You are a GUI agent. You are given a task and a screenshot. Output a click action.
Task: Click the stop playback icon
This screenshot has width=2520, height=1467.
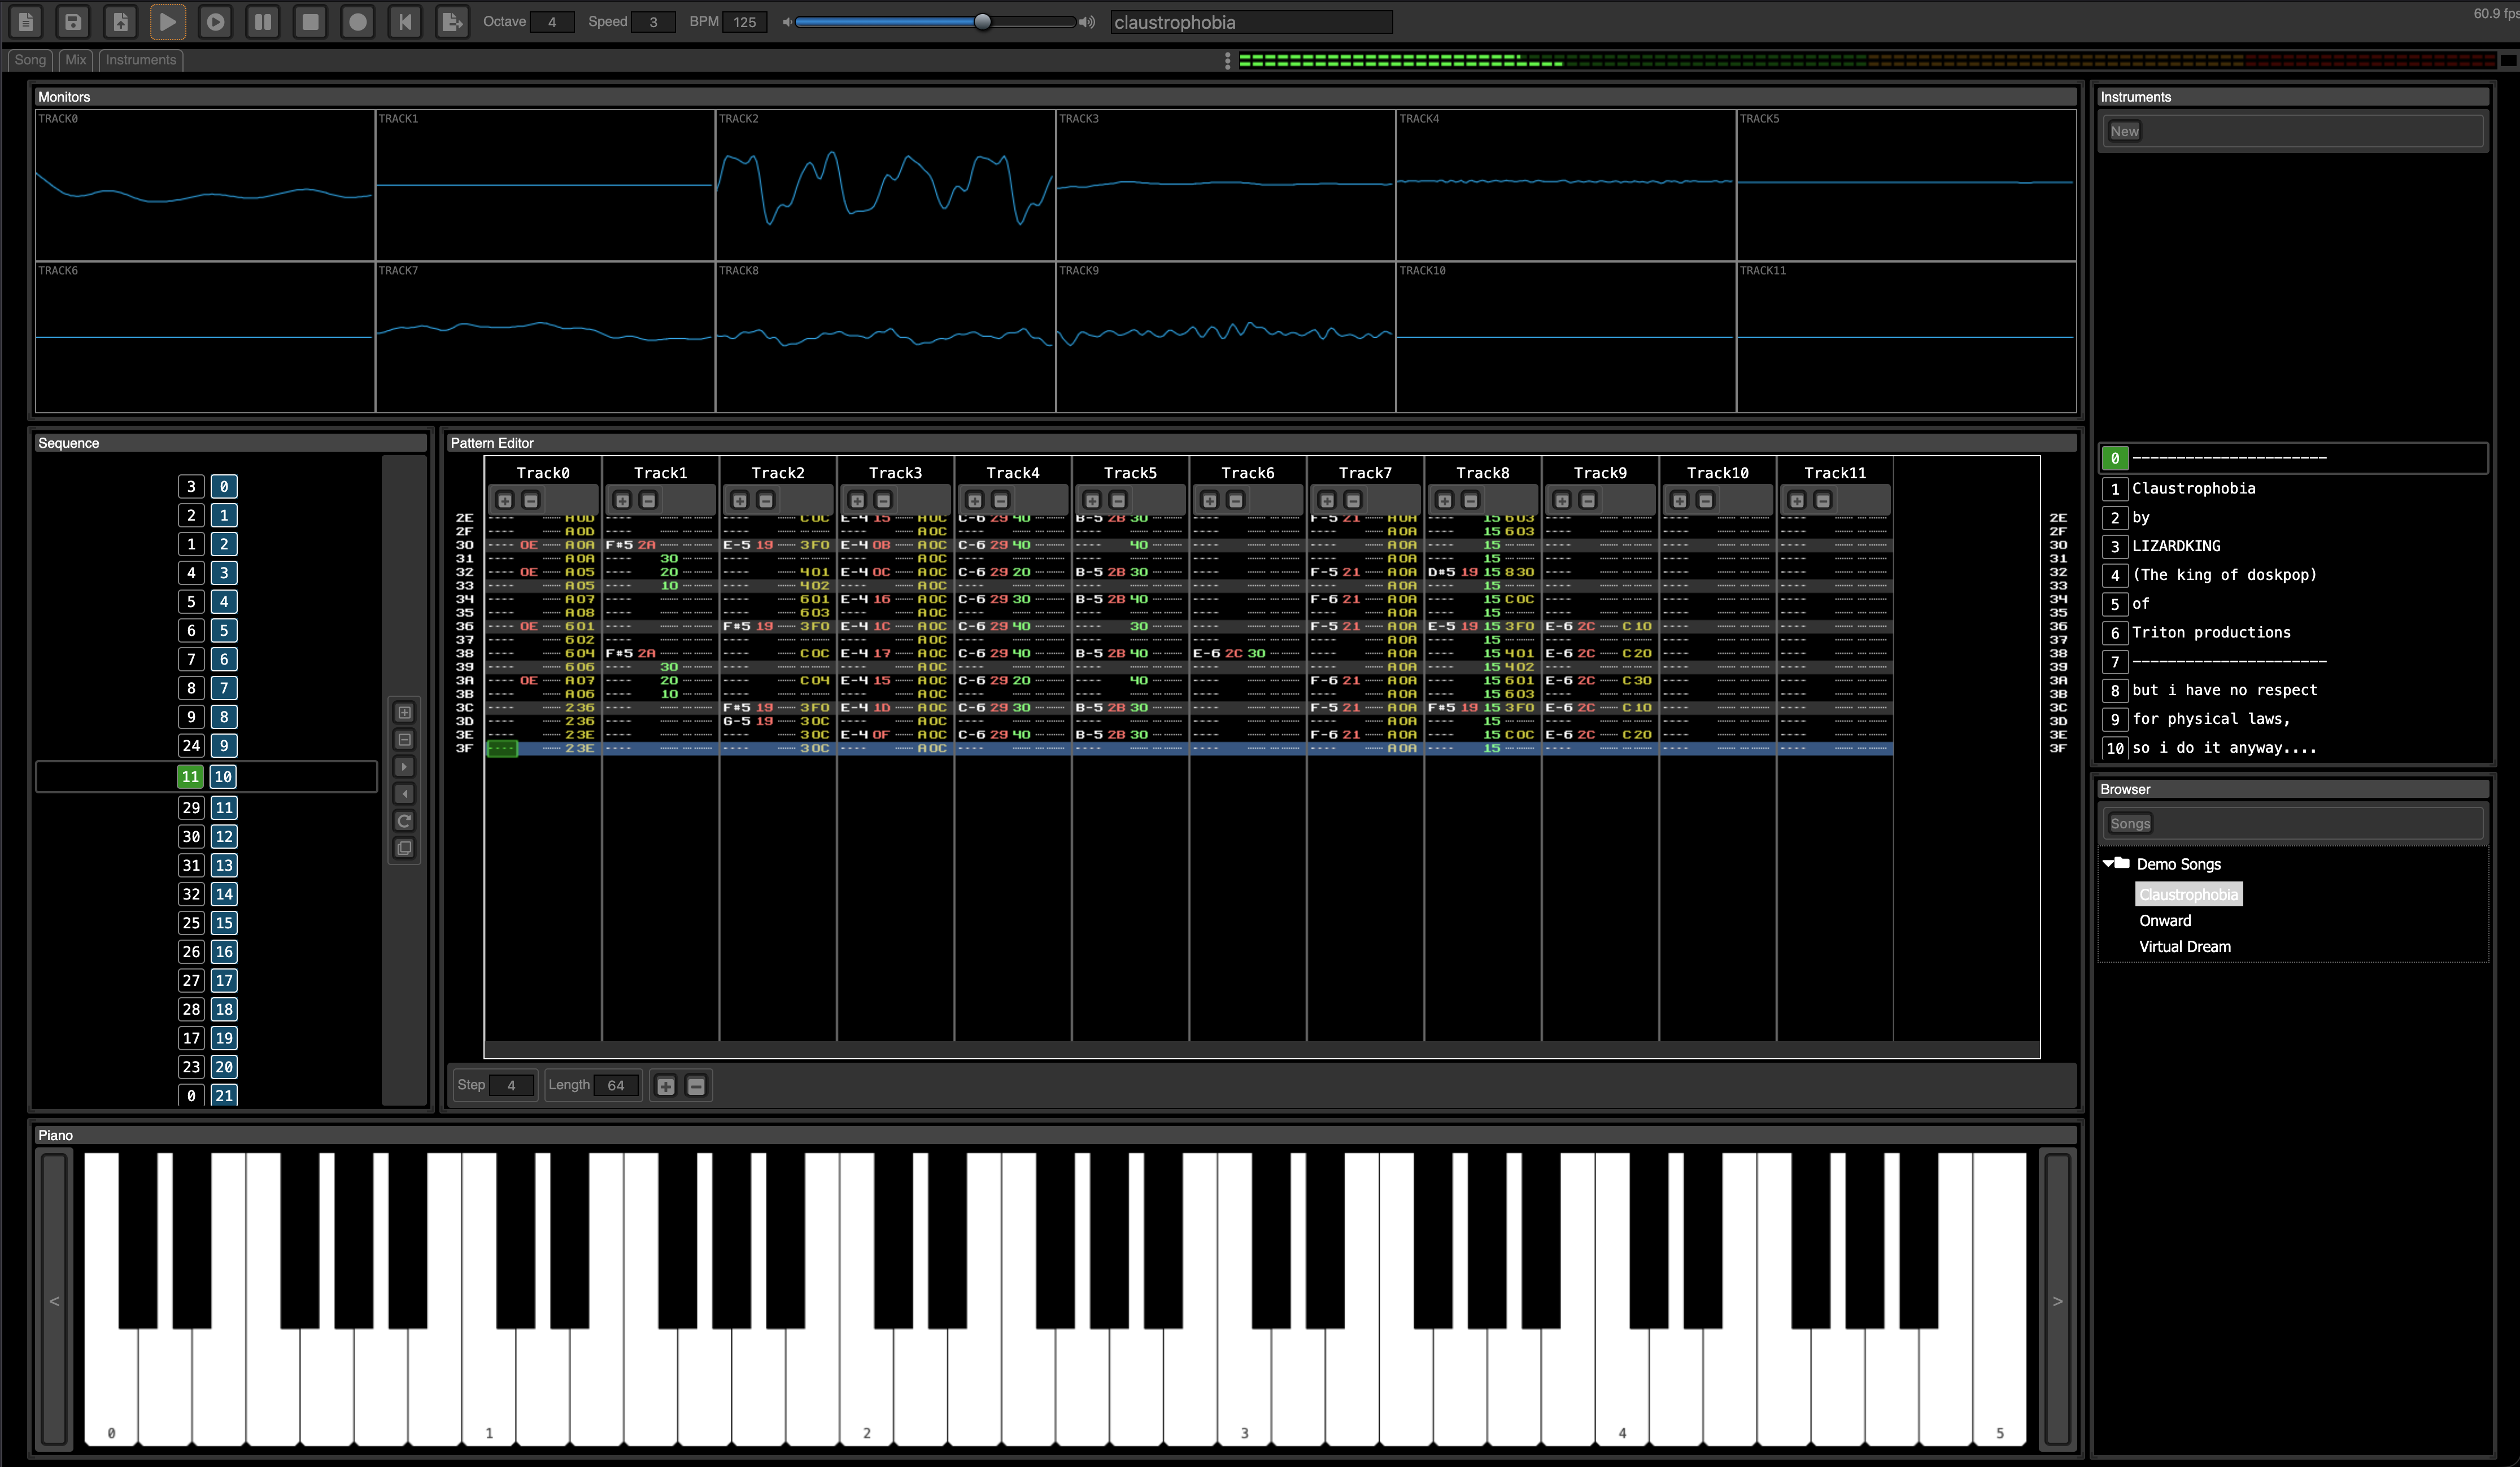coord(310,21)
